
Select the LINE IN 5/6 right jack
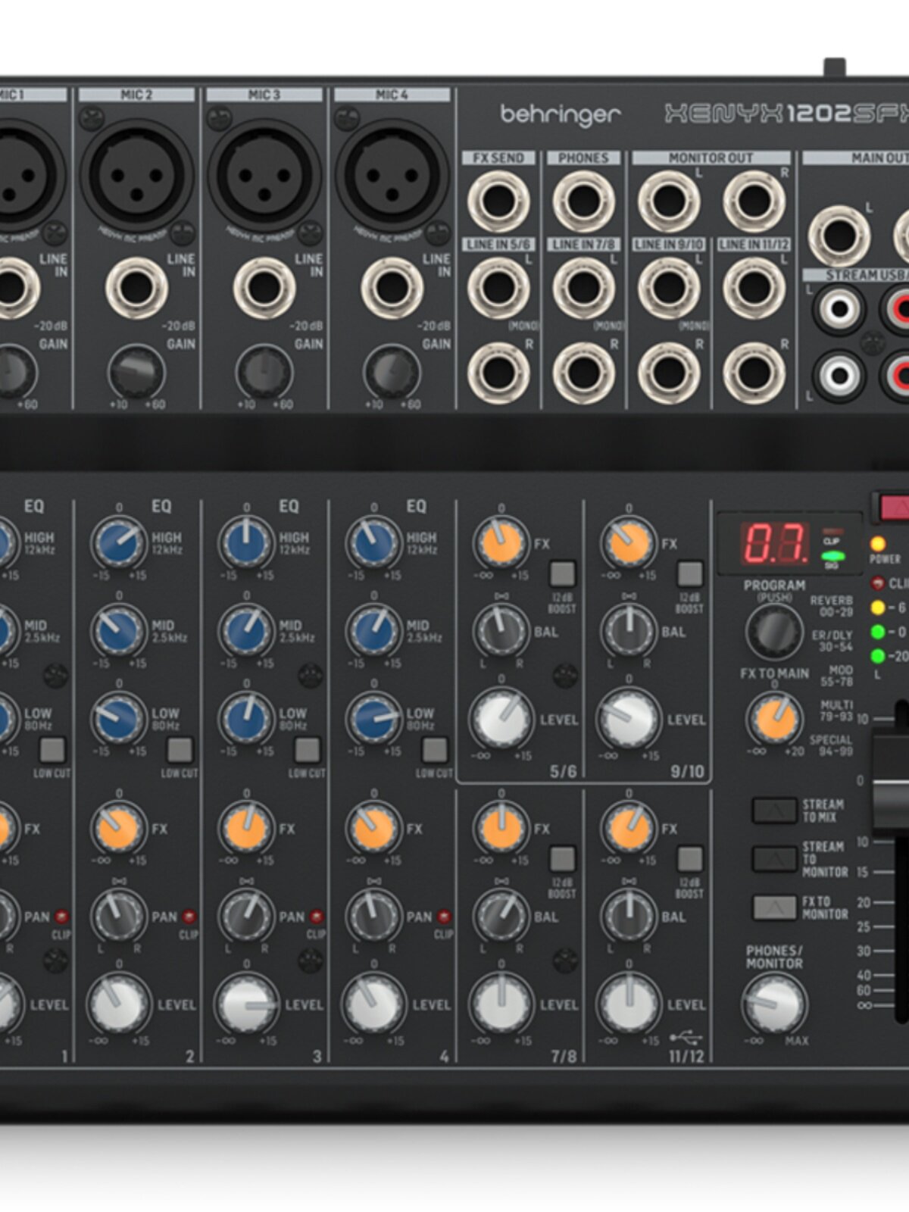(498, 373)
